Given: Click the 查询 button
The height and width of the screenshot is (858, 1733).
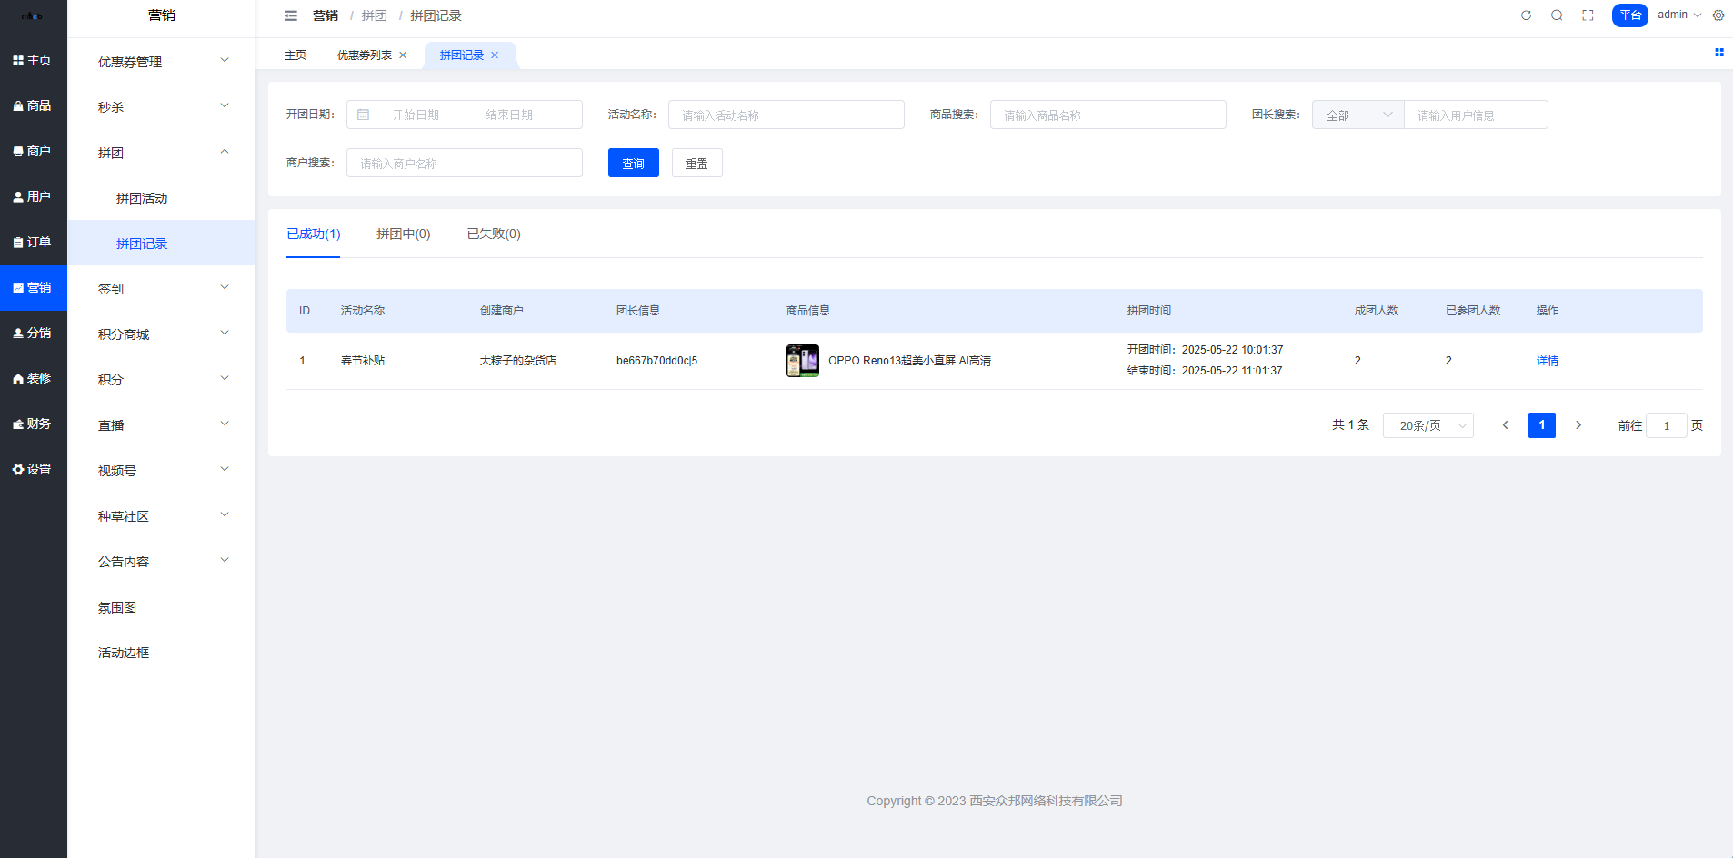Looking at the screenshot, I should pyautogui.click(x=633, y=164).
